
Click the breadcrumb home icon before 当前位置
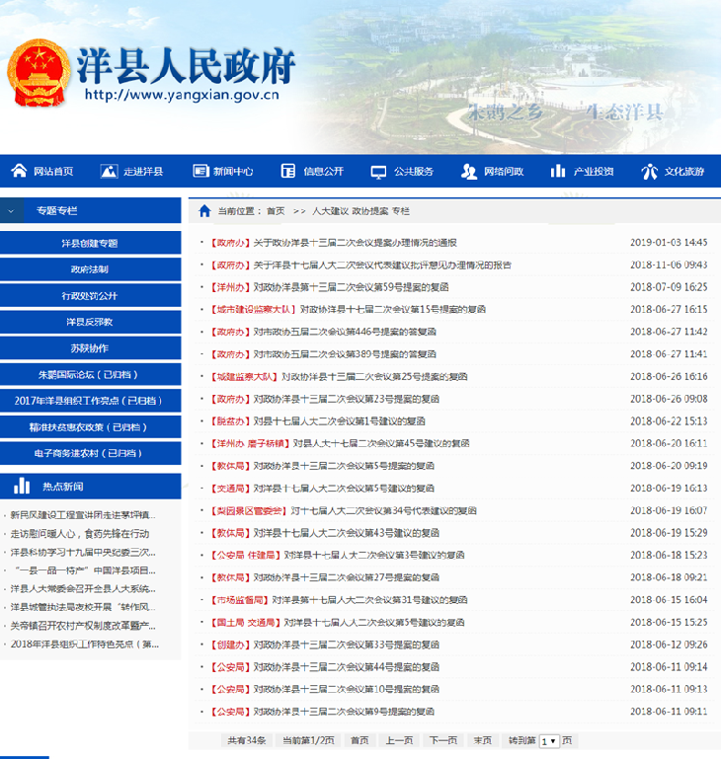[204, 211]
